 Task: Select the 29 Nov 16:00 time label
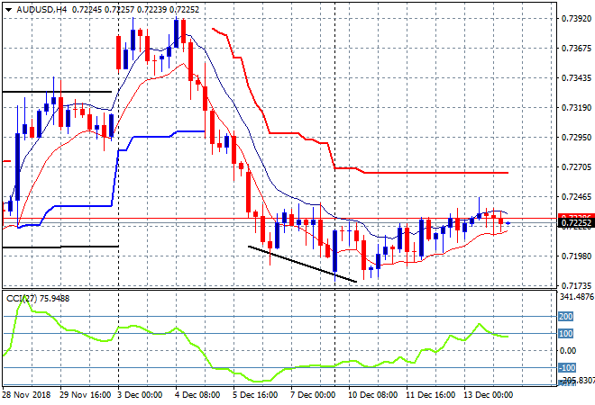click(x=86, y=395)
